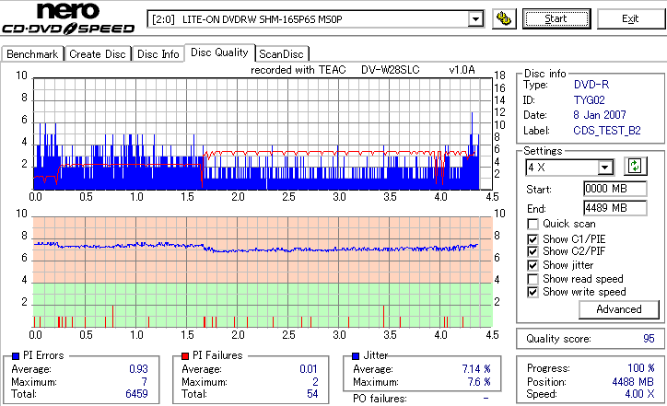Click the Quality score value 95
The width and height of the screenshot is (667, 406).
pos(649,339)
